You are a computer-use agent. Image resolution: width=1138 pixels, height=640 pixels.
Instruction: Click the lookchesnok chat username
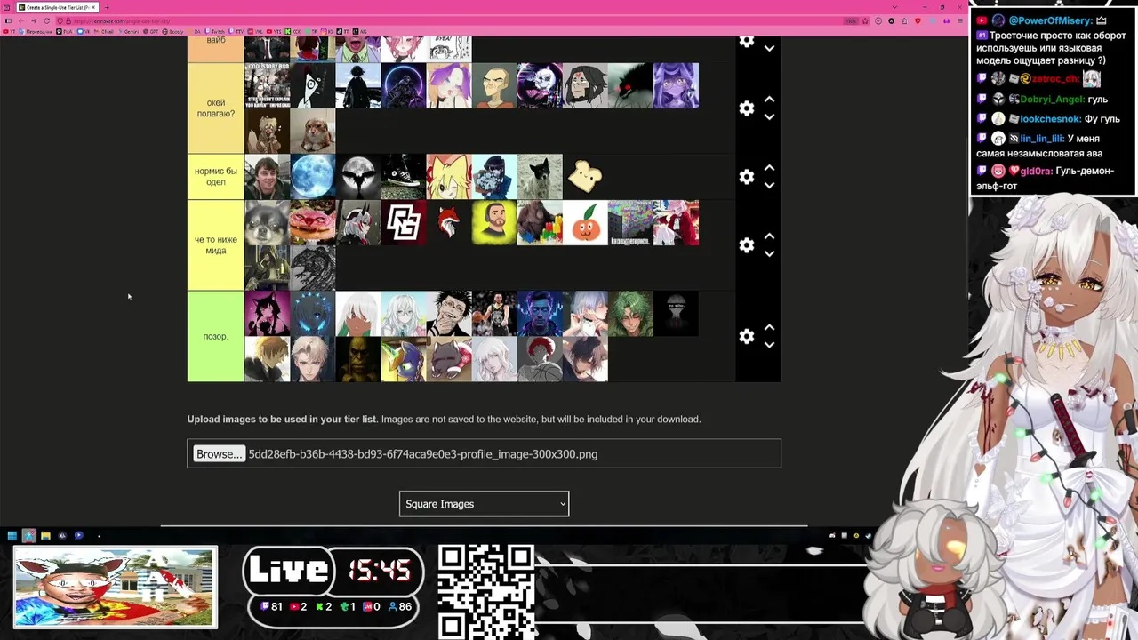pos(1050,119)
